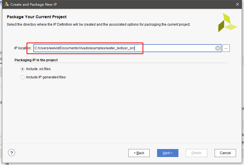
Task: Cancel the Create and Package IP wizard
Action: point(225,153)
